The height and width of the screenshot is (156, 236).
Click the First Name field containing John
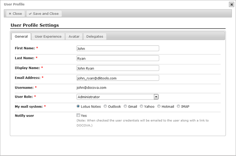(x=118, y=49)
